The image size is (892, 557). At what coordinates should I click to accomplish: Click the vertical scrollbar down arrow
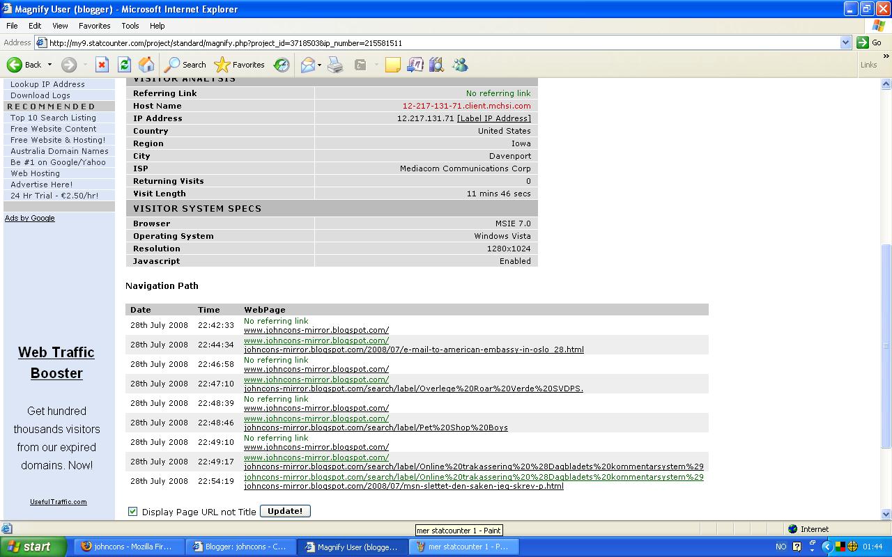886,514
